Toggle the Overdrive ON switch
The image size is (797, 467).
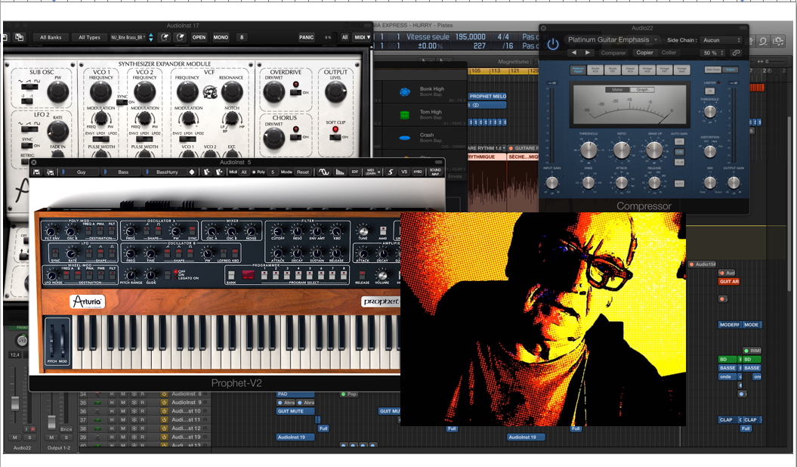[x=295, y=92]
